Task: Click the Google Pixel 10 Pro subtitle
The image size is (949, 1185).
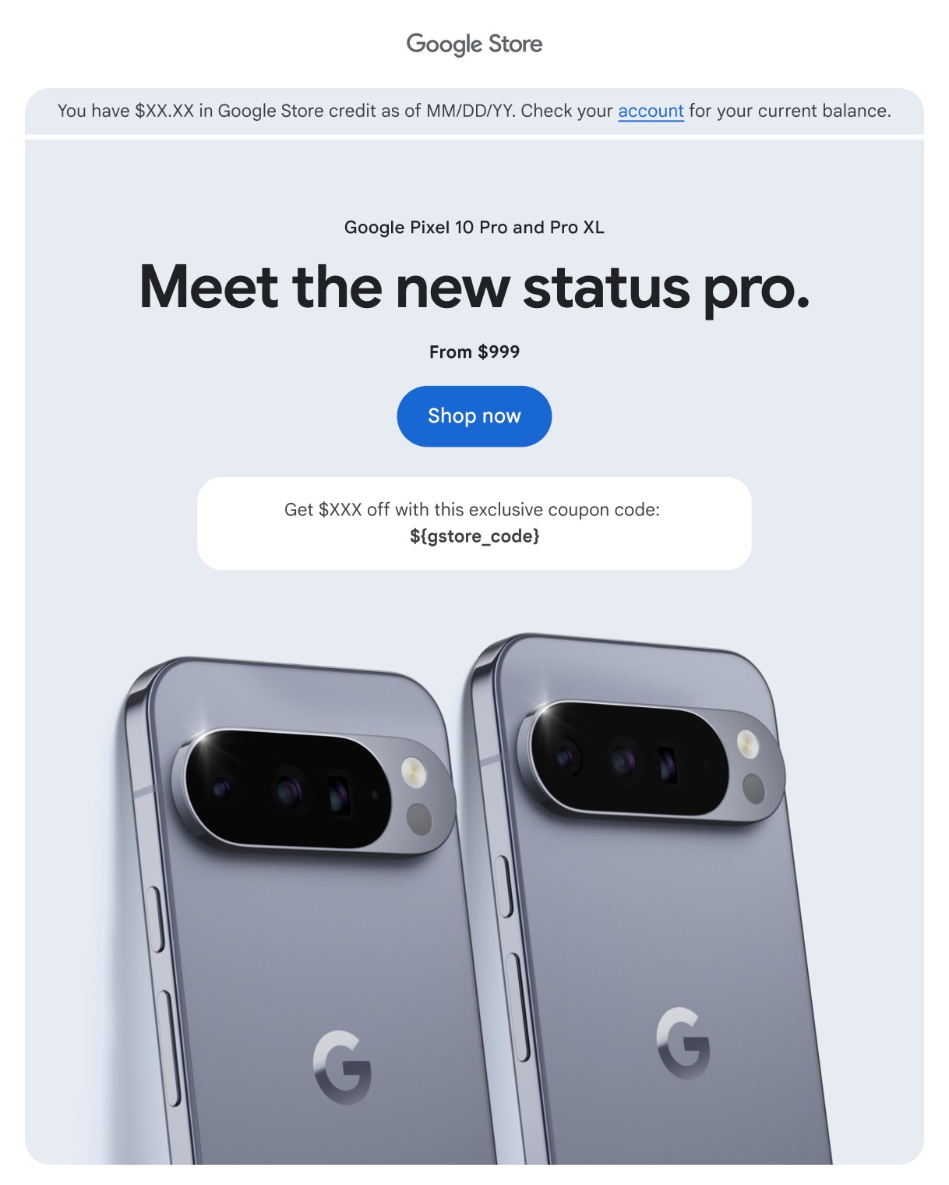Action: (x=474, y=228)
